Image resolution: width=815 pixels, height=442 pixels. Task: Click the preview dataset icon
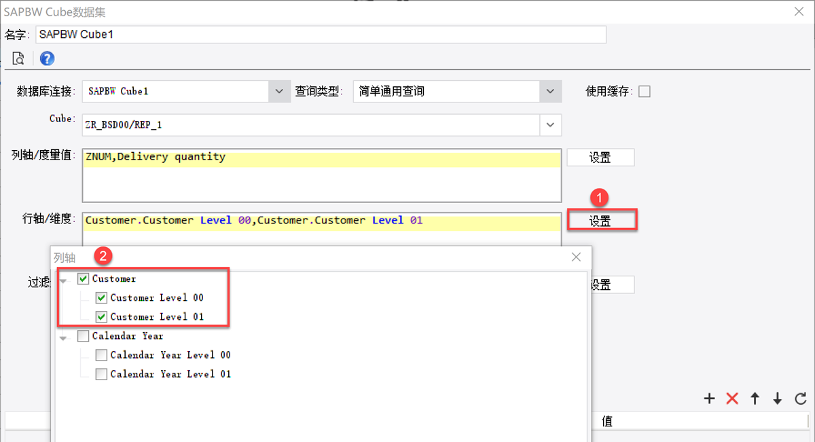(18, 58)
